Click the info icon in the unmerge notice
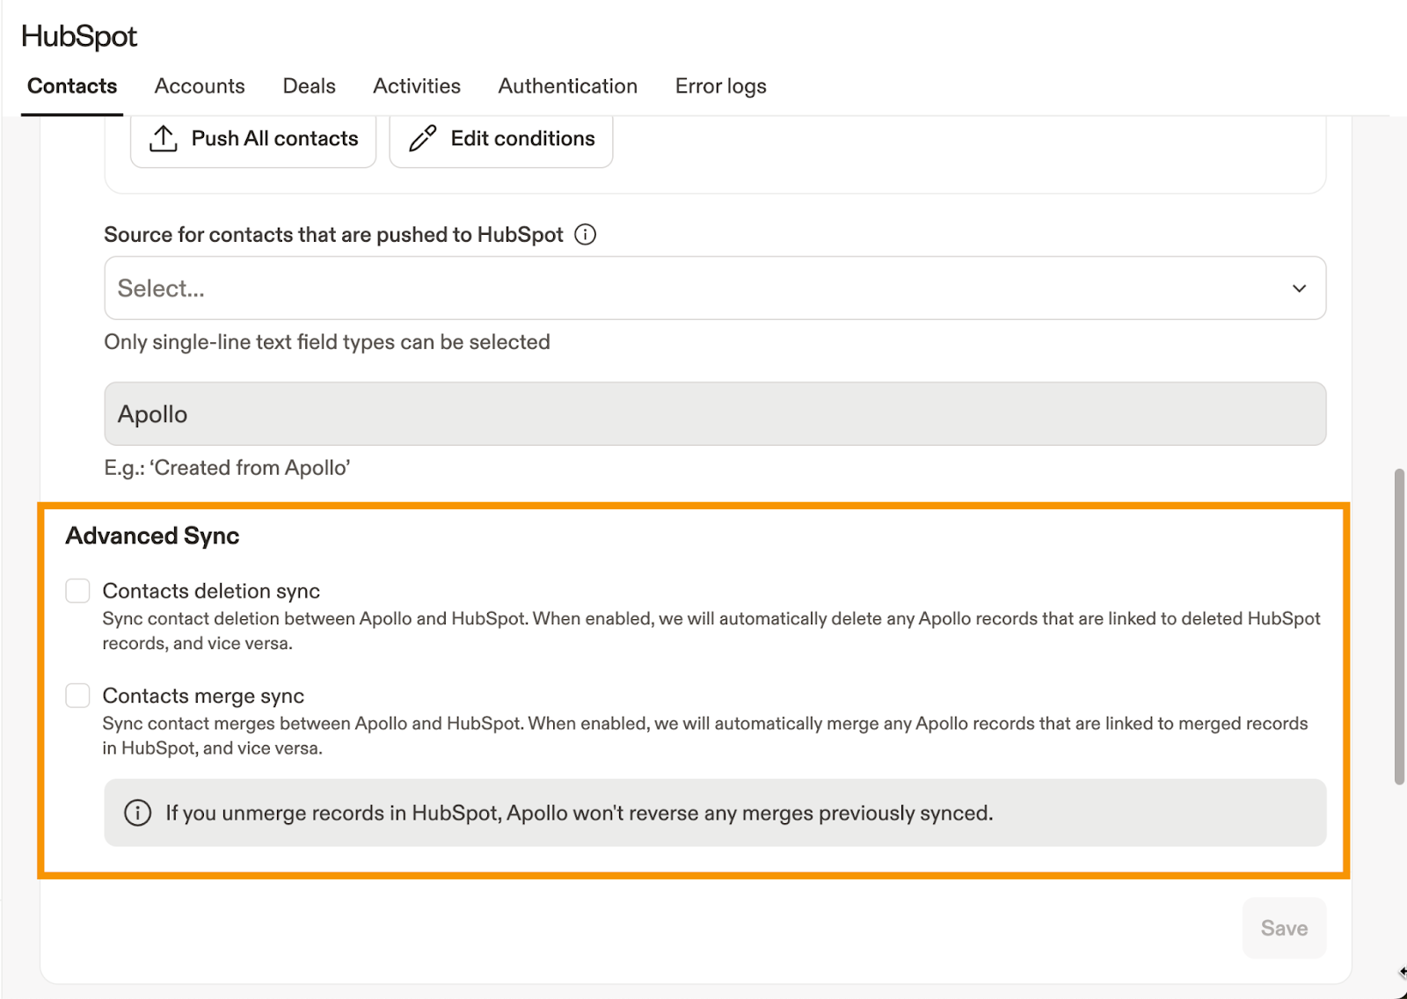This screenshot has width=1407, height=999. tap(137, 813)
